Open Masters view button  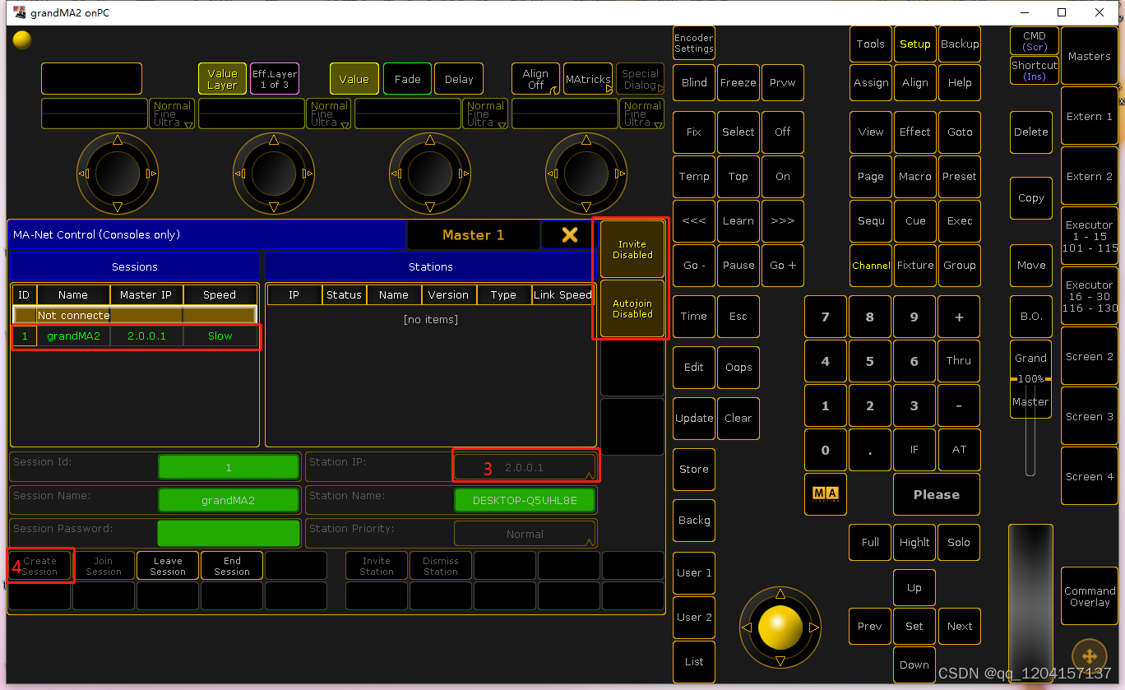coord(1089,57)
